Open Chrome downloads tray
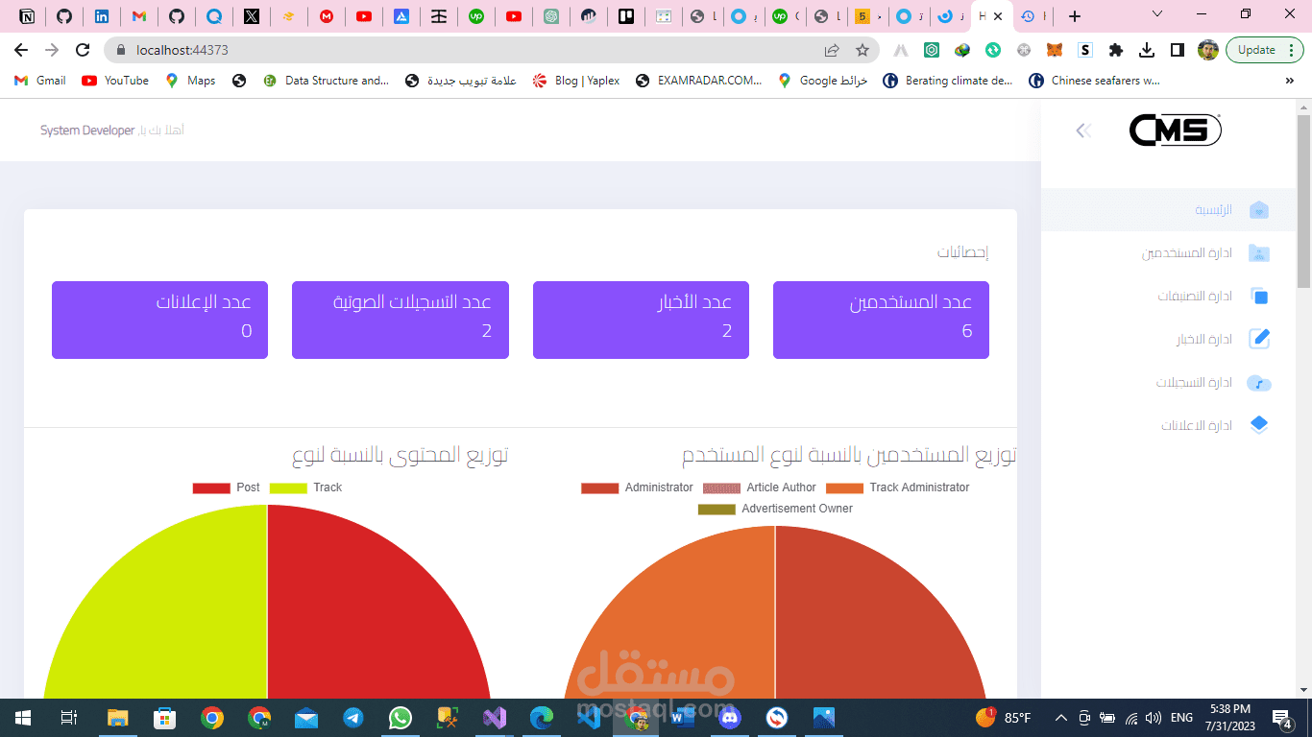Image resolution: width=1312 pixels, height=737 pixels. pyautogui.click(x=1147, y=50)
